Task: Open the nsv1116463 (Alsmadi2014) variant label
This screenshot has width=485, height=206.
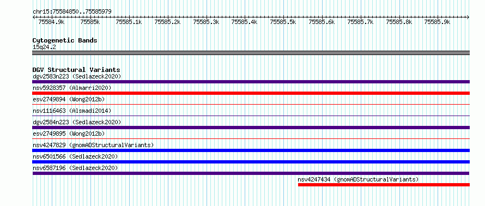Action: coord(72,111)
